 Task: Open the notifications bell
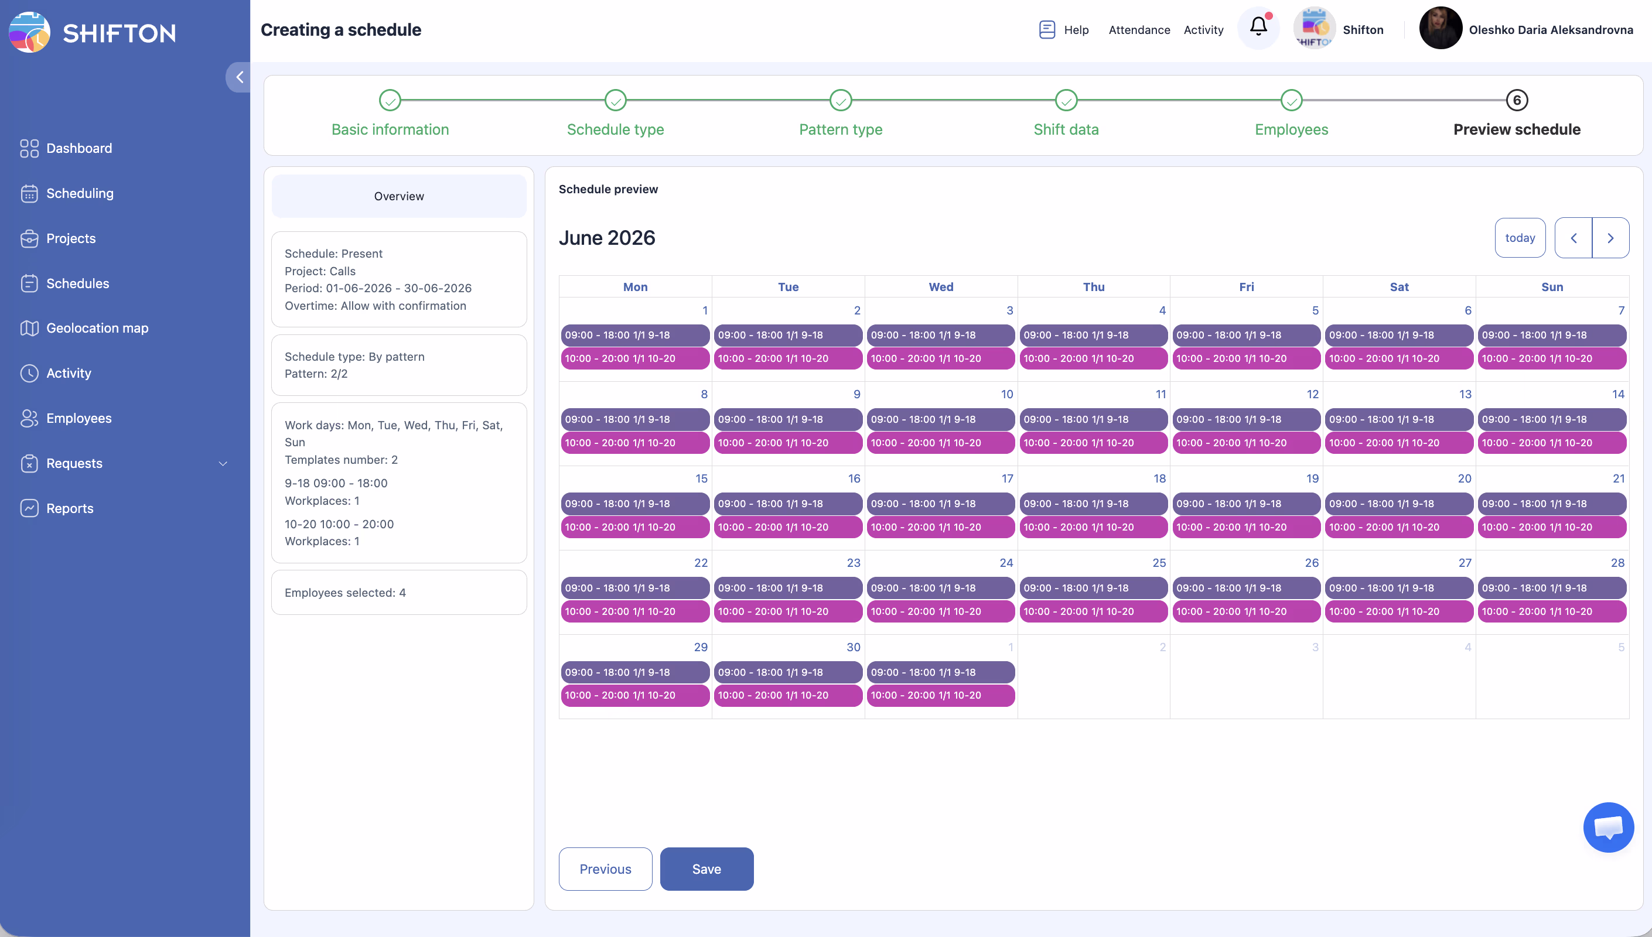click(x=1258, y=28)
